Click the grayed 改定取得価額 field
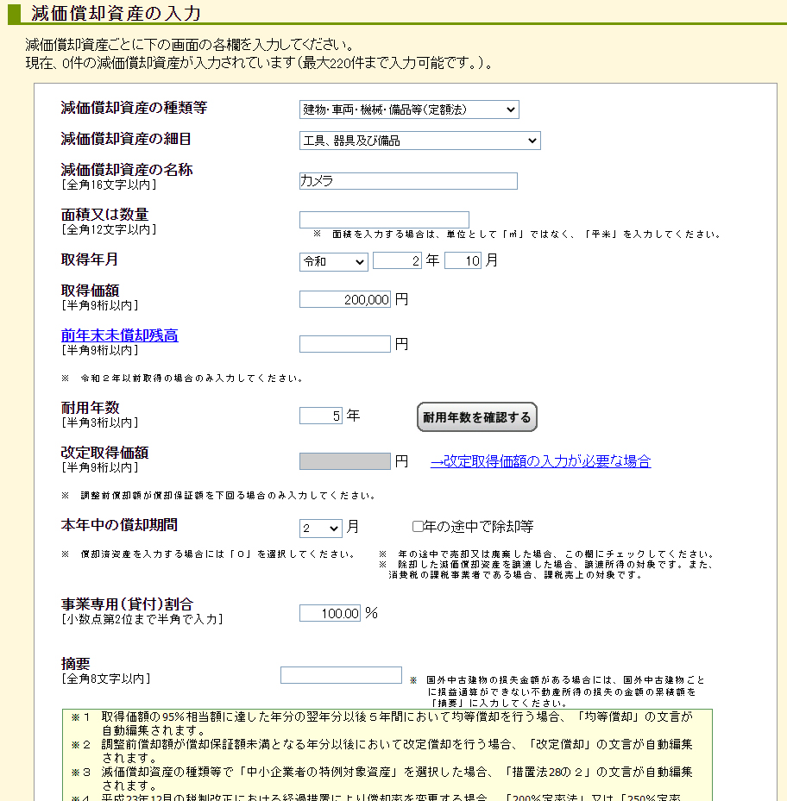This screenshot has width=787, height=801. pos(344,460)
